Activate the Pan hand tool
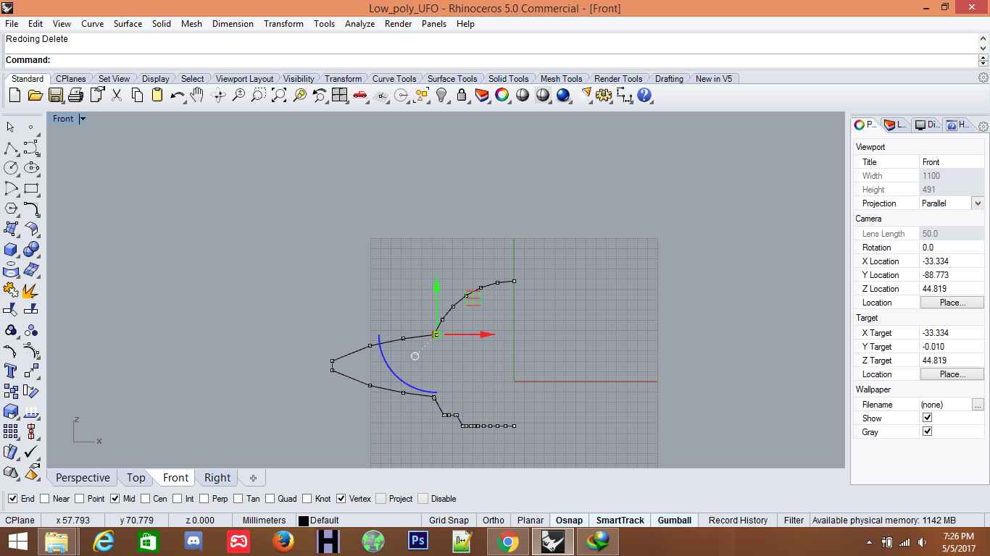This screenshot has height=556, width=990. [197, 95]
